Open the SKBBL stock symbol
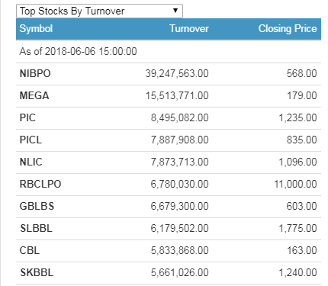Image resolution: width=328 pixels, height=286 pixels. click(x=37, y=273)
